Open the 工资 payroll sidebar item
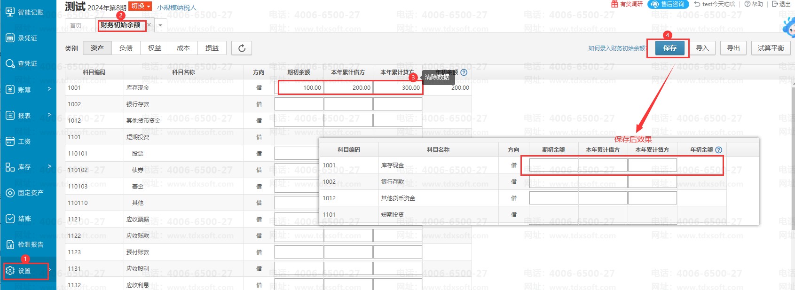Screen dimensions: 795x290 19,141
